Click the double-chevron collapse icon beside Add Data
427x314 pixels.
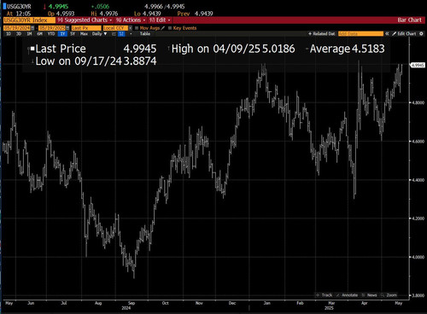pyautogui.click(x=387, y=33)
